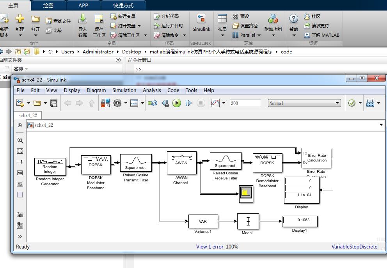Open the Simulation menu in Simulink
Screen dimensions: 387x268
(x=124, y=91)
